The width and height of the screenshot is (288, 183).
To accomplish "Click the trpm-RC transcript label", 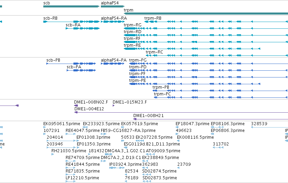I will (x=154, y=52).
